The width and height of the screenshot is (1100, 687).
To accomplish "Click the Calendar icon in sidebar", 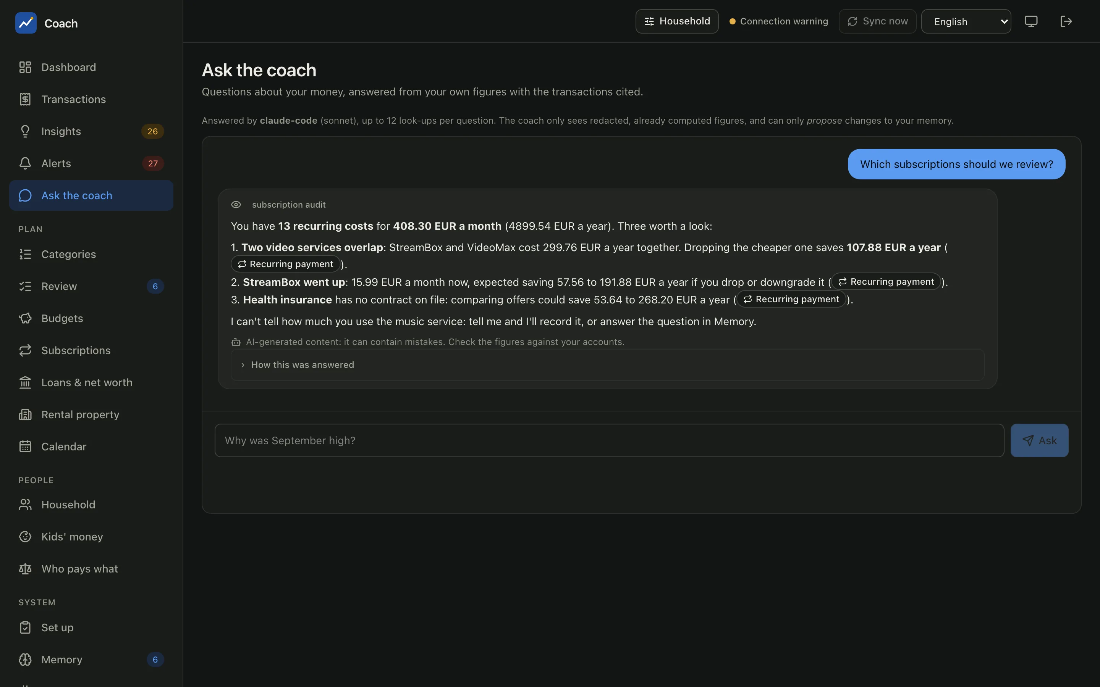I will tap(25, 447).
